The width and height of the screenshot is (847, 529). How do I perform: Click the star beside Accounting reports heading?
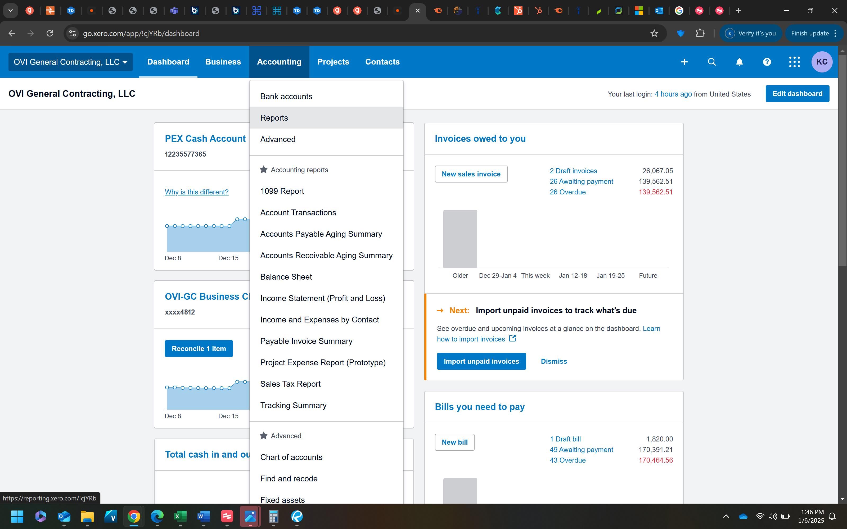tap(264, 170)
